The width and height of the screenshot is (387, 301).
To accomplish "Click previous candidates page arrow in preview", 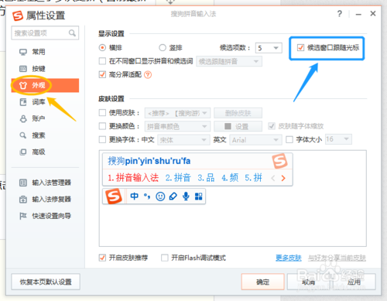I will click(x=273, y=178).
